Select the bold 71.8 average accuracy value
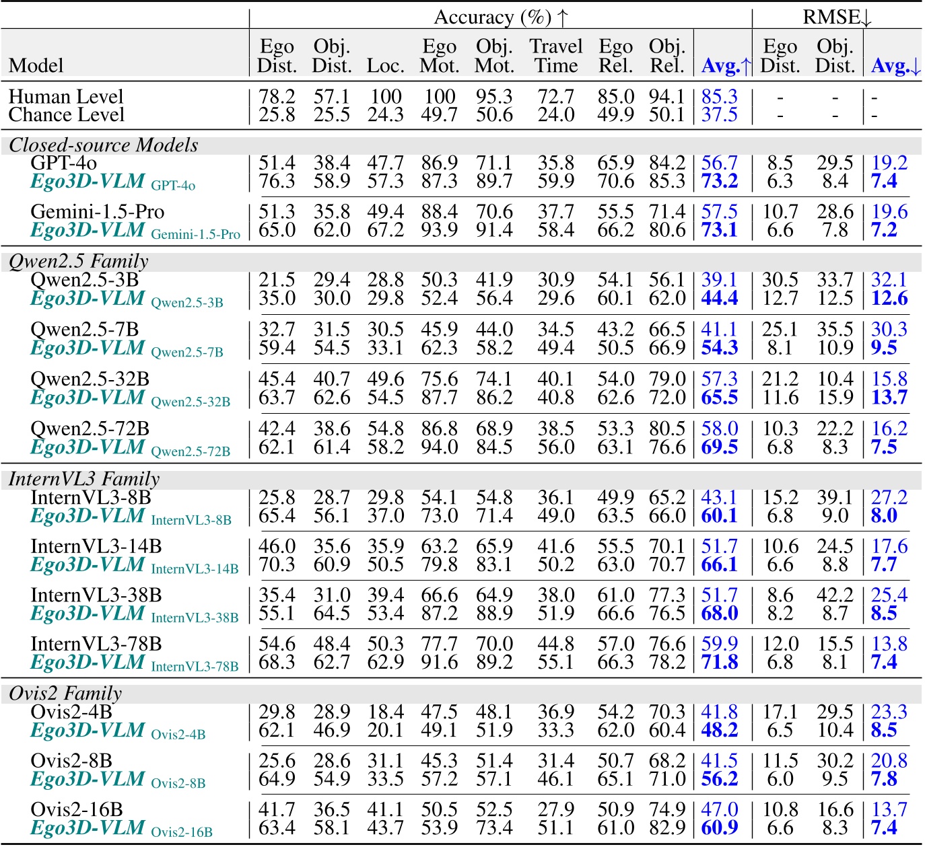This screenshot has height=847, width=925. (719, 663)
